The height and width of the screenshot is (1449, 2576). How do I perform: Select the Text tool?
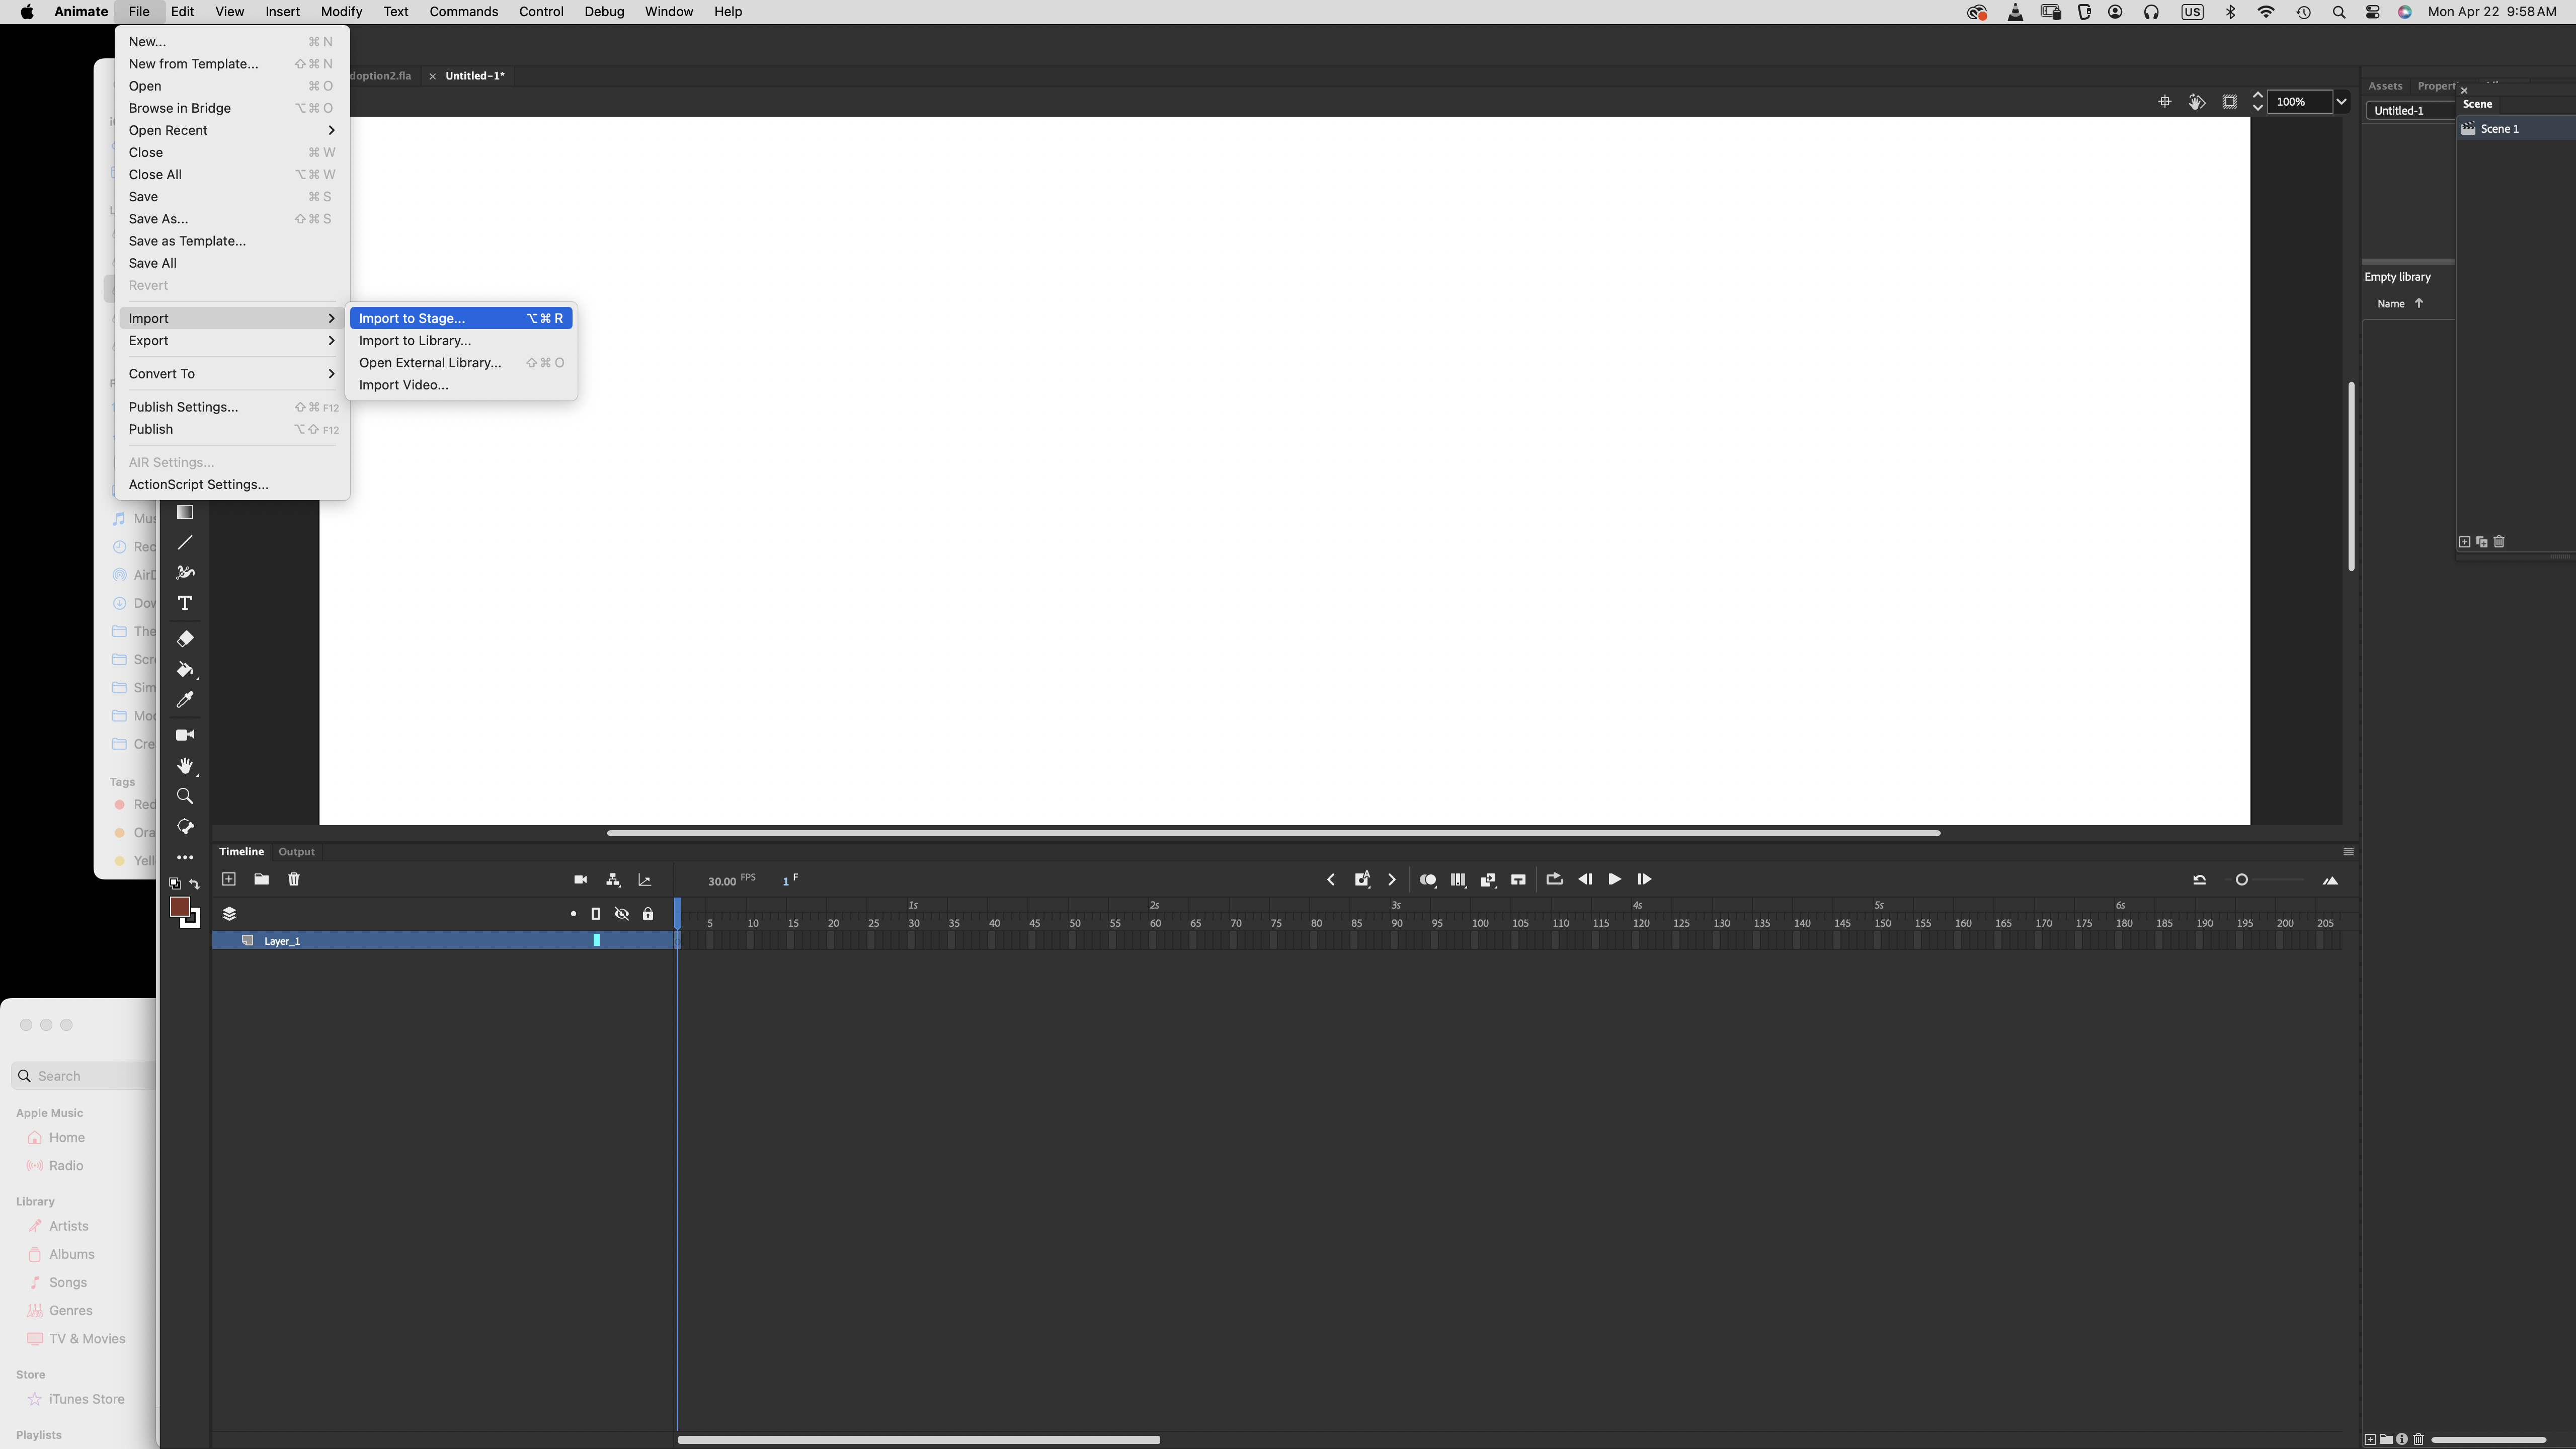click(x=185, y=603)
